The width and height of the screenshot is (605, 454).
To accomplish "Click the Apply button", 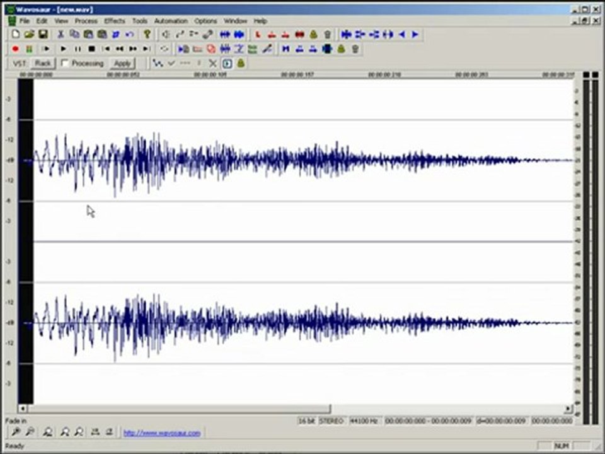I will click(x=122, y=63).
